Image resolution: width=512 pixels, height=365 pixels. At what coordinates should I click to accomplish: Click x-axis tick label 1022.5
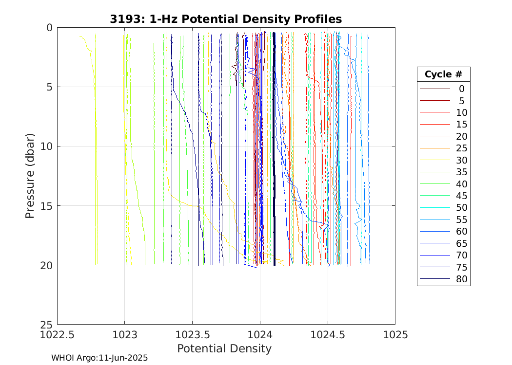pyautogui.click(x=57, y=334)
